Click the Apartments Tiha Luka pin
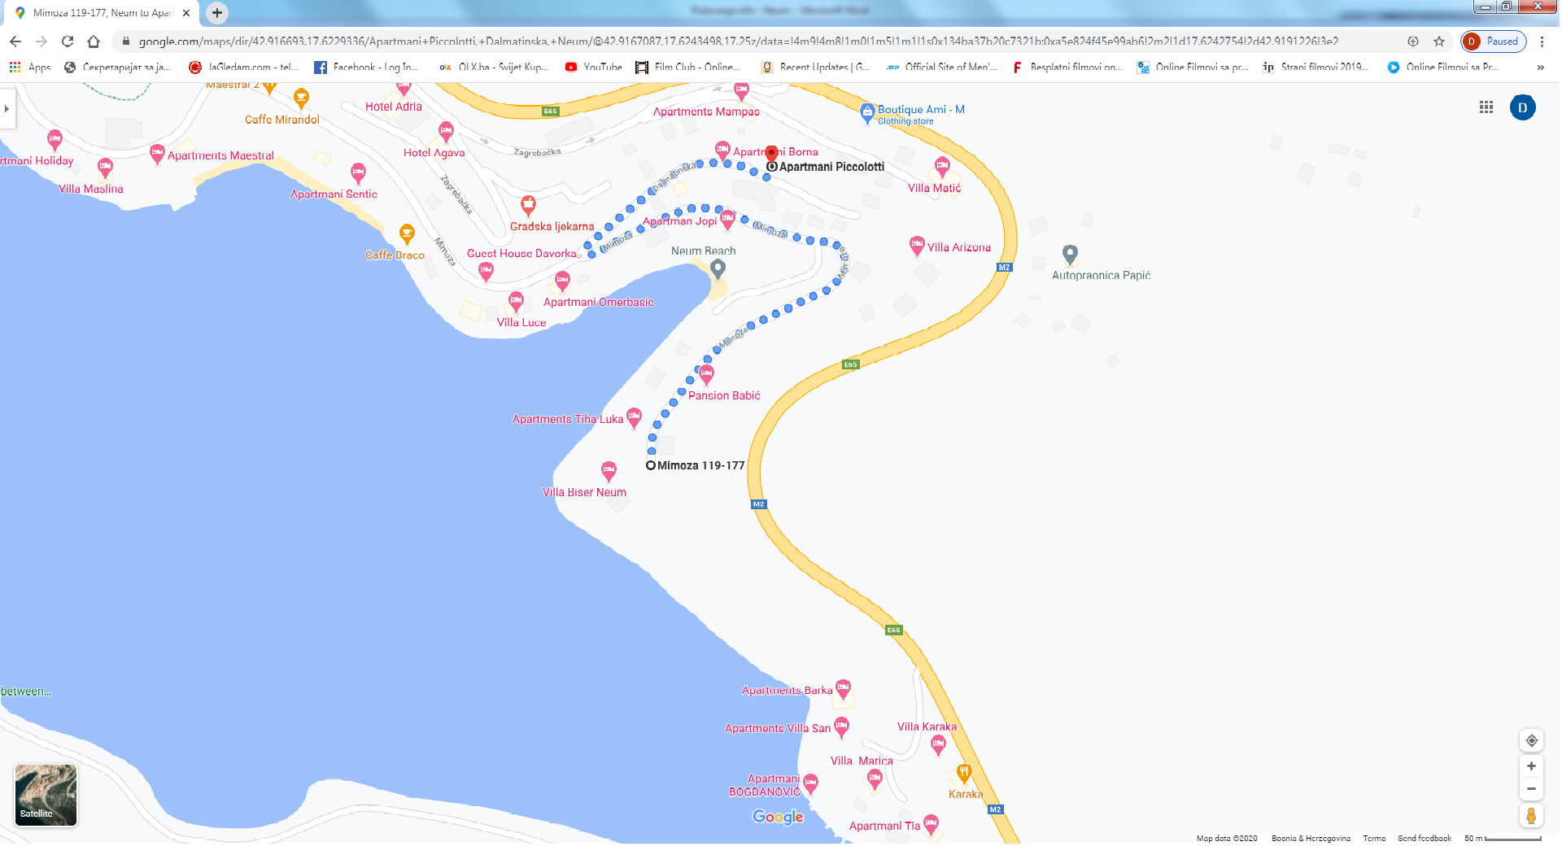 pyautogui.click(x=634, y=418)
